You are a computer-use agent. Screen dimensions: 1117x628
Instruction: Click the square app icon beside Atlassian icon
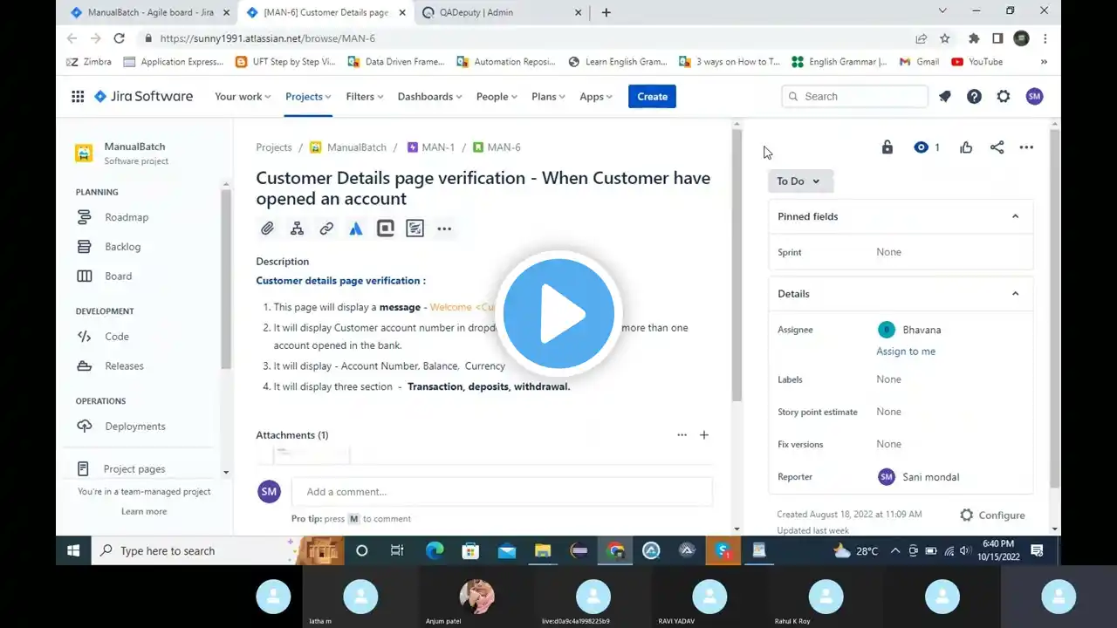pos(386,229)
